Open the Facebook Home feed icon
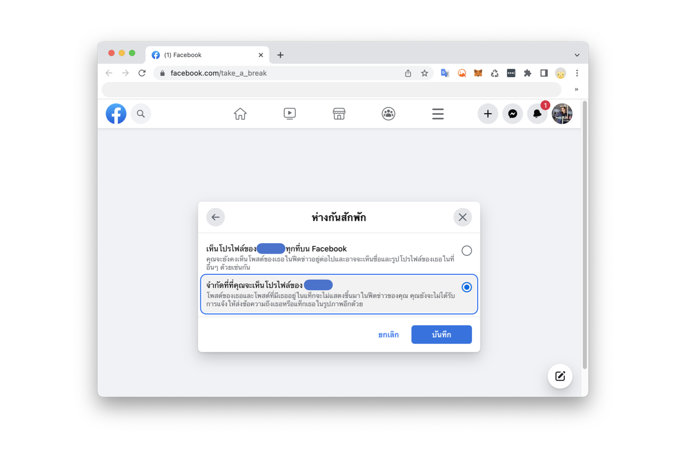Screen dimensions: 686x457 [240, 114]
